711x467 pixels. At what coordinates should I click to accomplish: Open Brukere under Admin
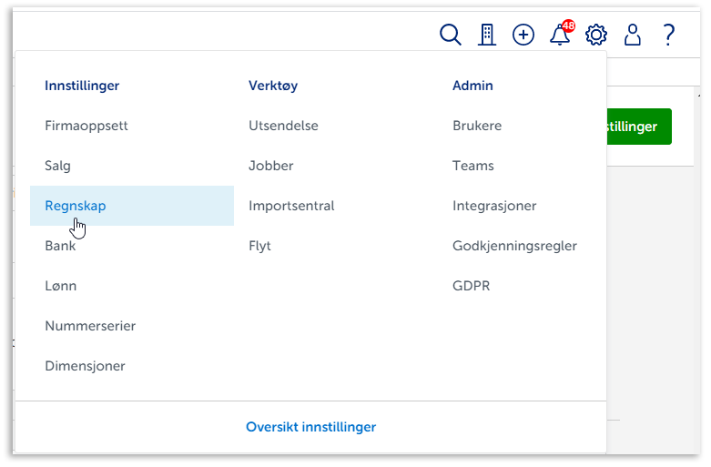pyautogui.click(x=477, y=126)
